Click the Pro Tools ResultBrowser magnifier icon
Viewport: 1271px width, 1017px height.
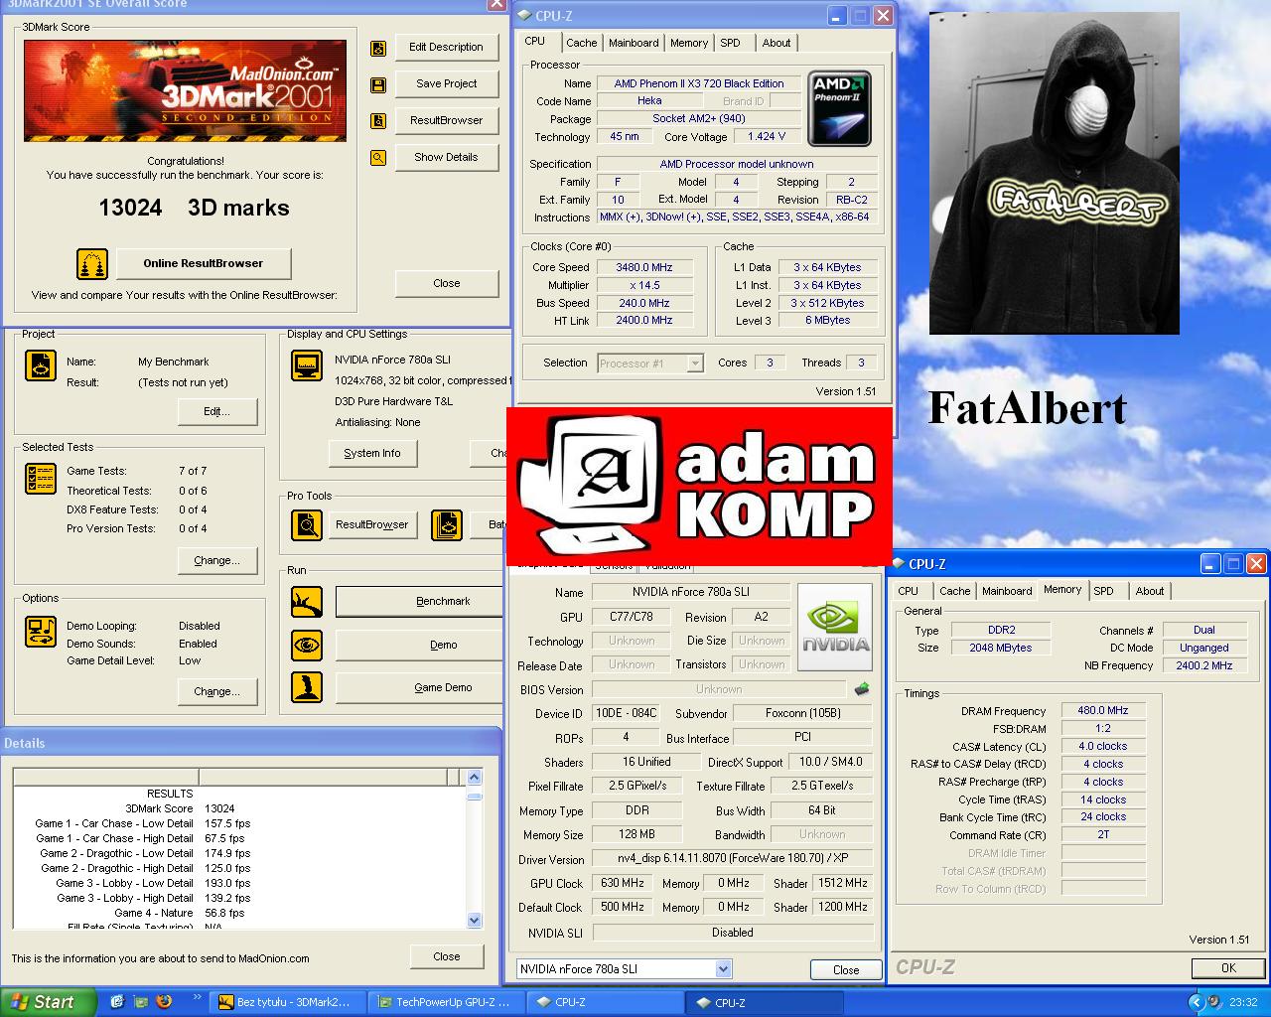click(x=307, y=524)
